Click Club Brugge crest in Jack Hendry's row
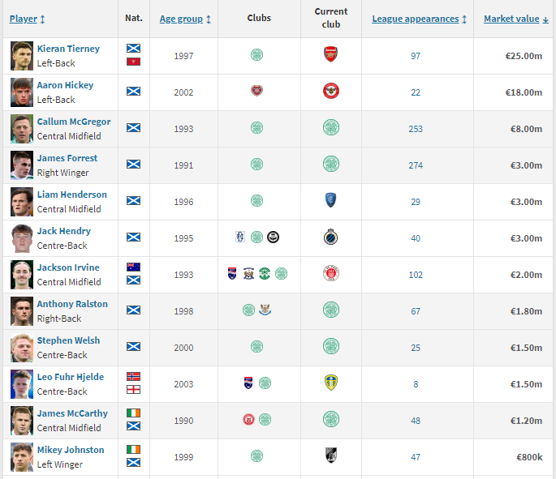Viewport: 556px width, 479px height. pyautogui.click(x=331, y=237)
